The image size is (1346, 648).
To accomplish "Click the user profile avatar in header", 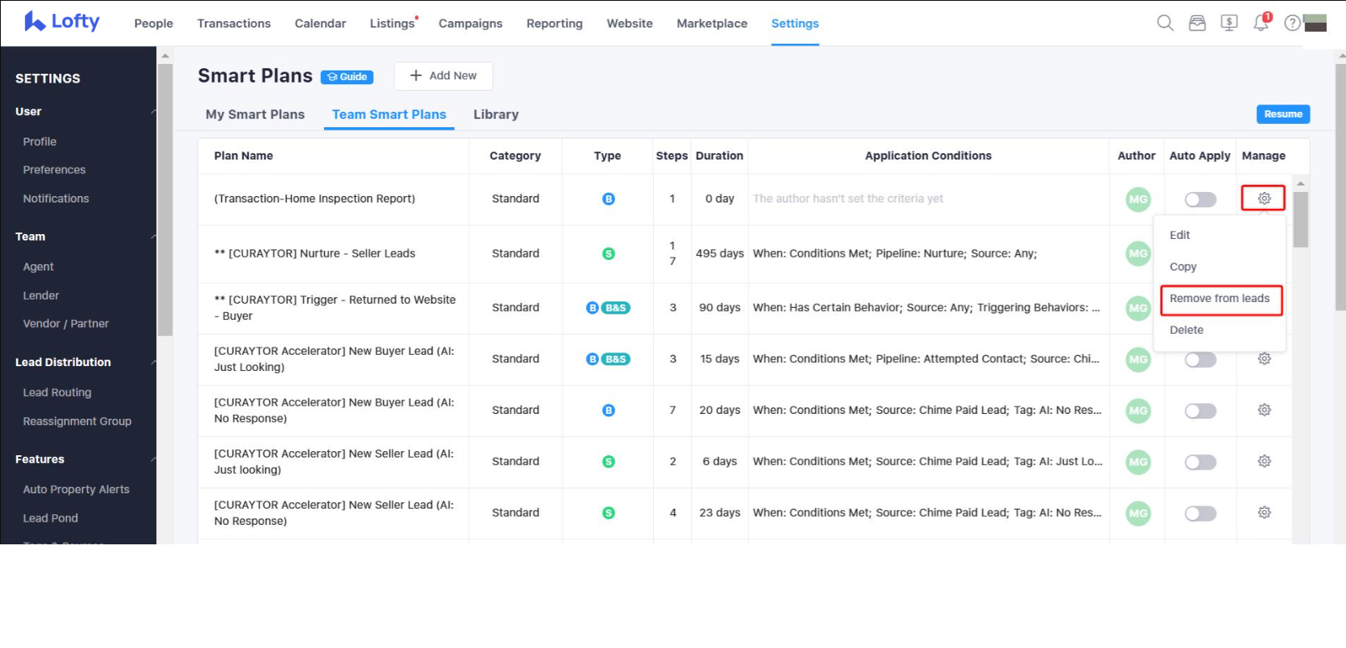I will tap(1315, 23).
